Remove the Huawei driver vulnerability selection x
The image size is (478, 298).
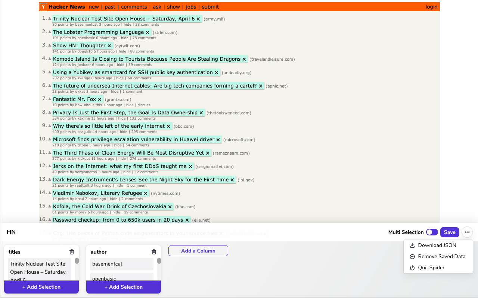tap(218, 140)
